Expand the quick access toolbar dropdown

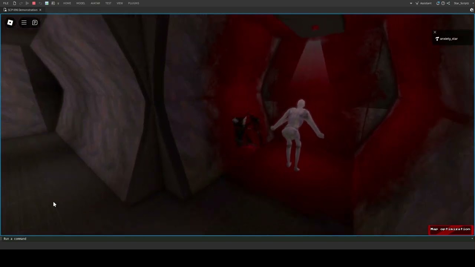pos(58,3)
